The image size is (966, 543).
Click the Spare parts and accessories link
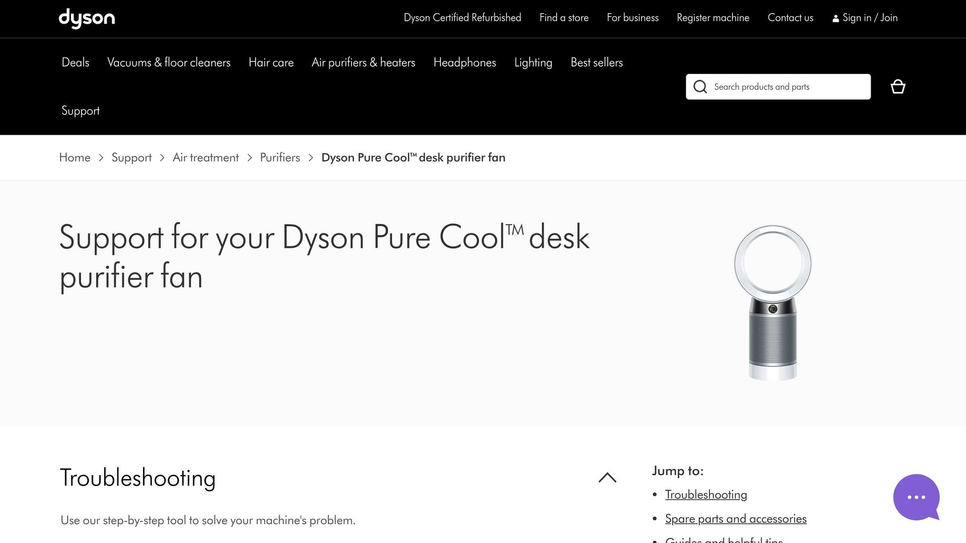[x=736, y=518]
